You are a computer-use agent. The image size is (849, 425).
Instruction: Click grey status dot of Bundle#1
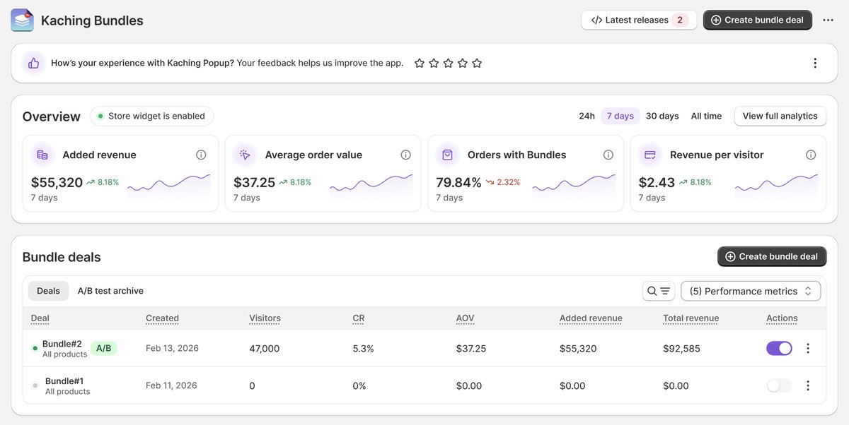click(x=35, y=385)
